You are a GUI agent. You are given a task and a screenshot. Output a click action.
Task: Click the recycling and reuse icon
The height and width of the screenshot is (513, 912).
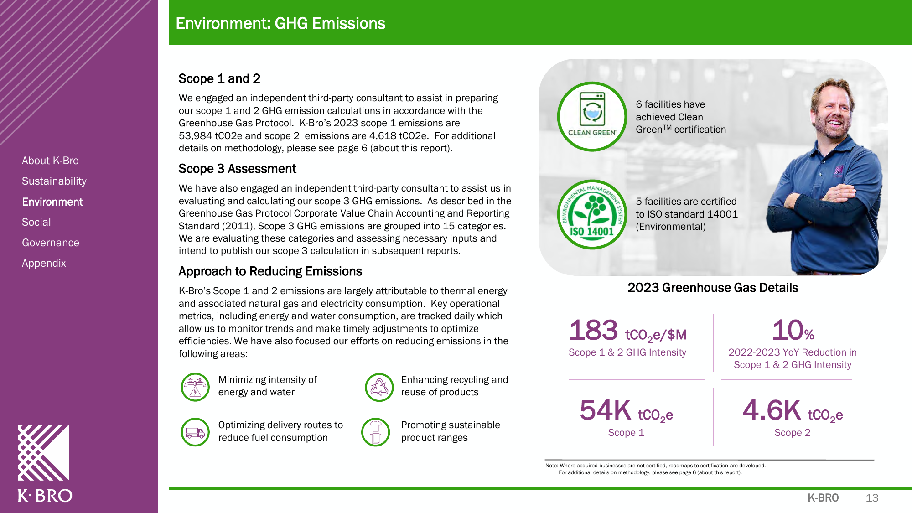pyautogui.click(x=379, y=387)
